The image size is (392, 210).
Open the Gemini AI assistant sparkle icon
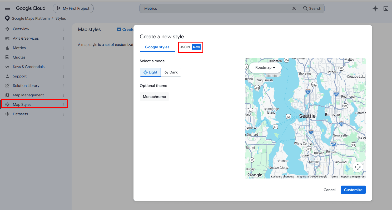(375, 8)
